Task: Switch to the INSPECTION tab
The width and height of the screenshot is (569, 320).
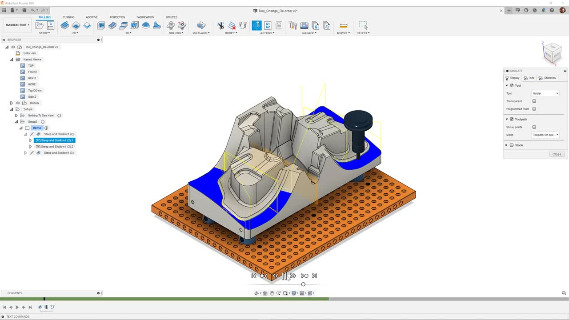Action: point(117,17)
